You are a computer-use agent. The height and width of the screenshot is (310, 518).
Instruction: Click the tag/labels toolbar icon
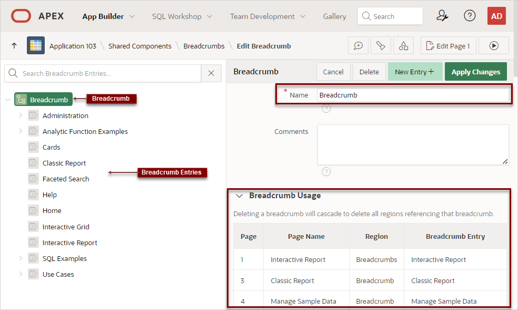tap(381, 46)
